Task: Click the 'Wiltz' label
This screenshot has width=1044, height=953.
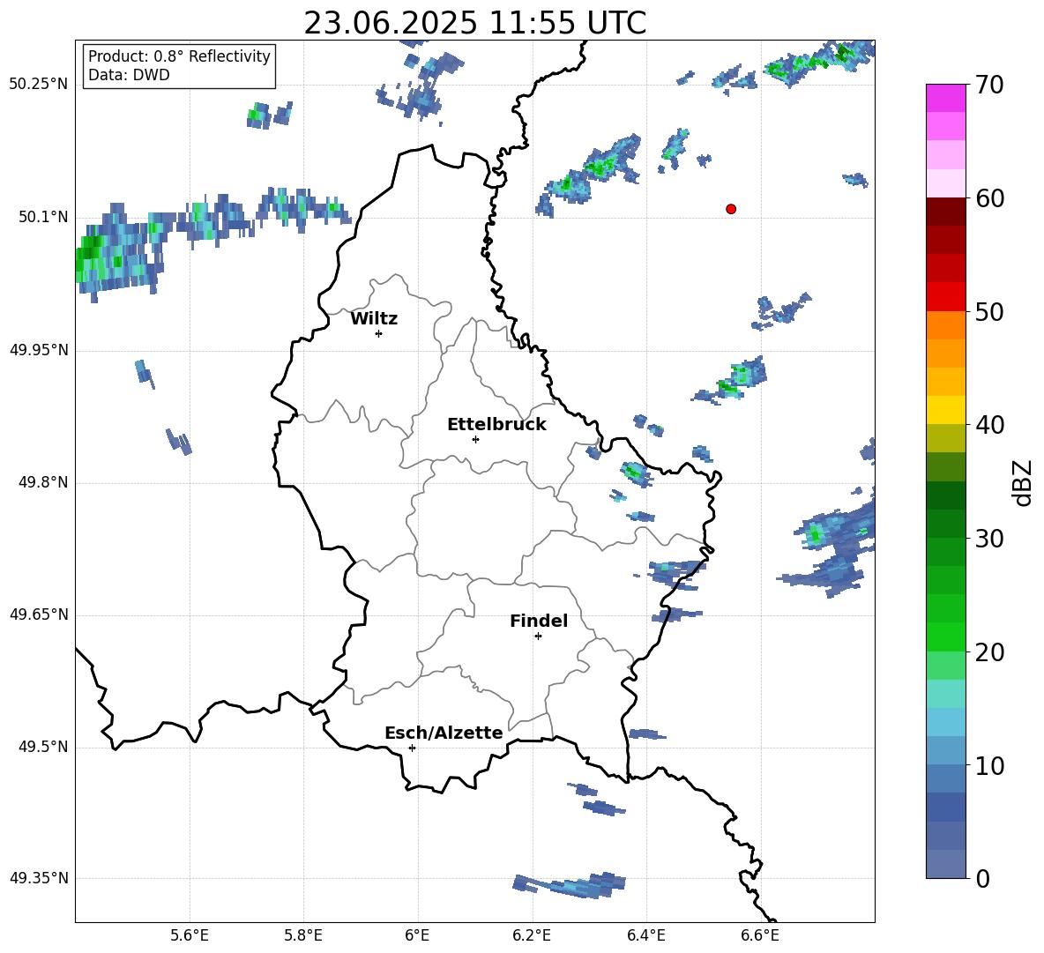Action: 374,319
